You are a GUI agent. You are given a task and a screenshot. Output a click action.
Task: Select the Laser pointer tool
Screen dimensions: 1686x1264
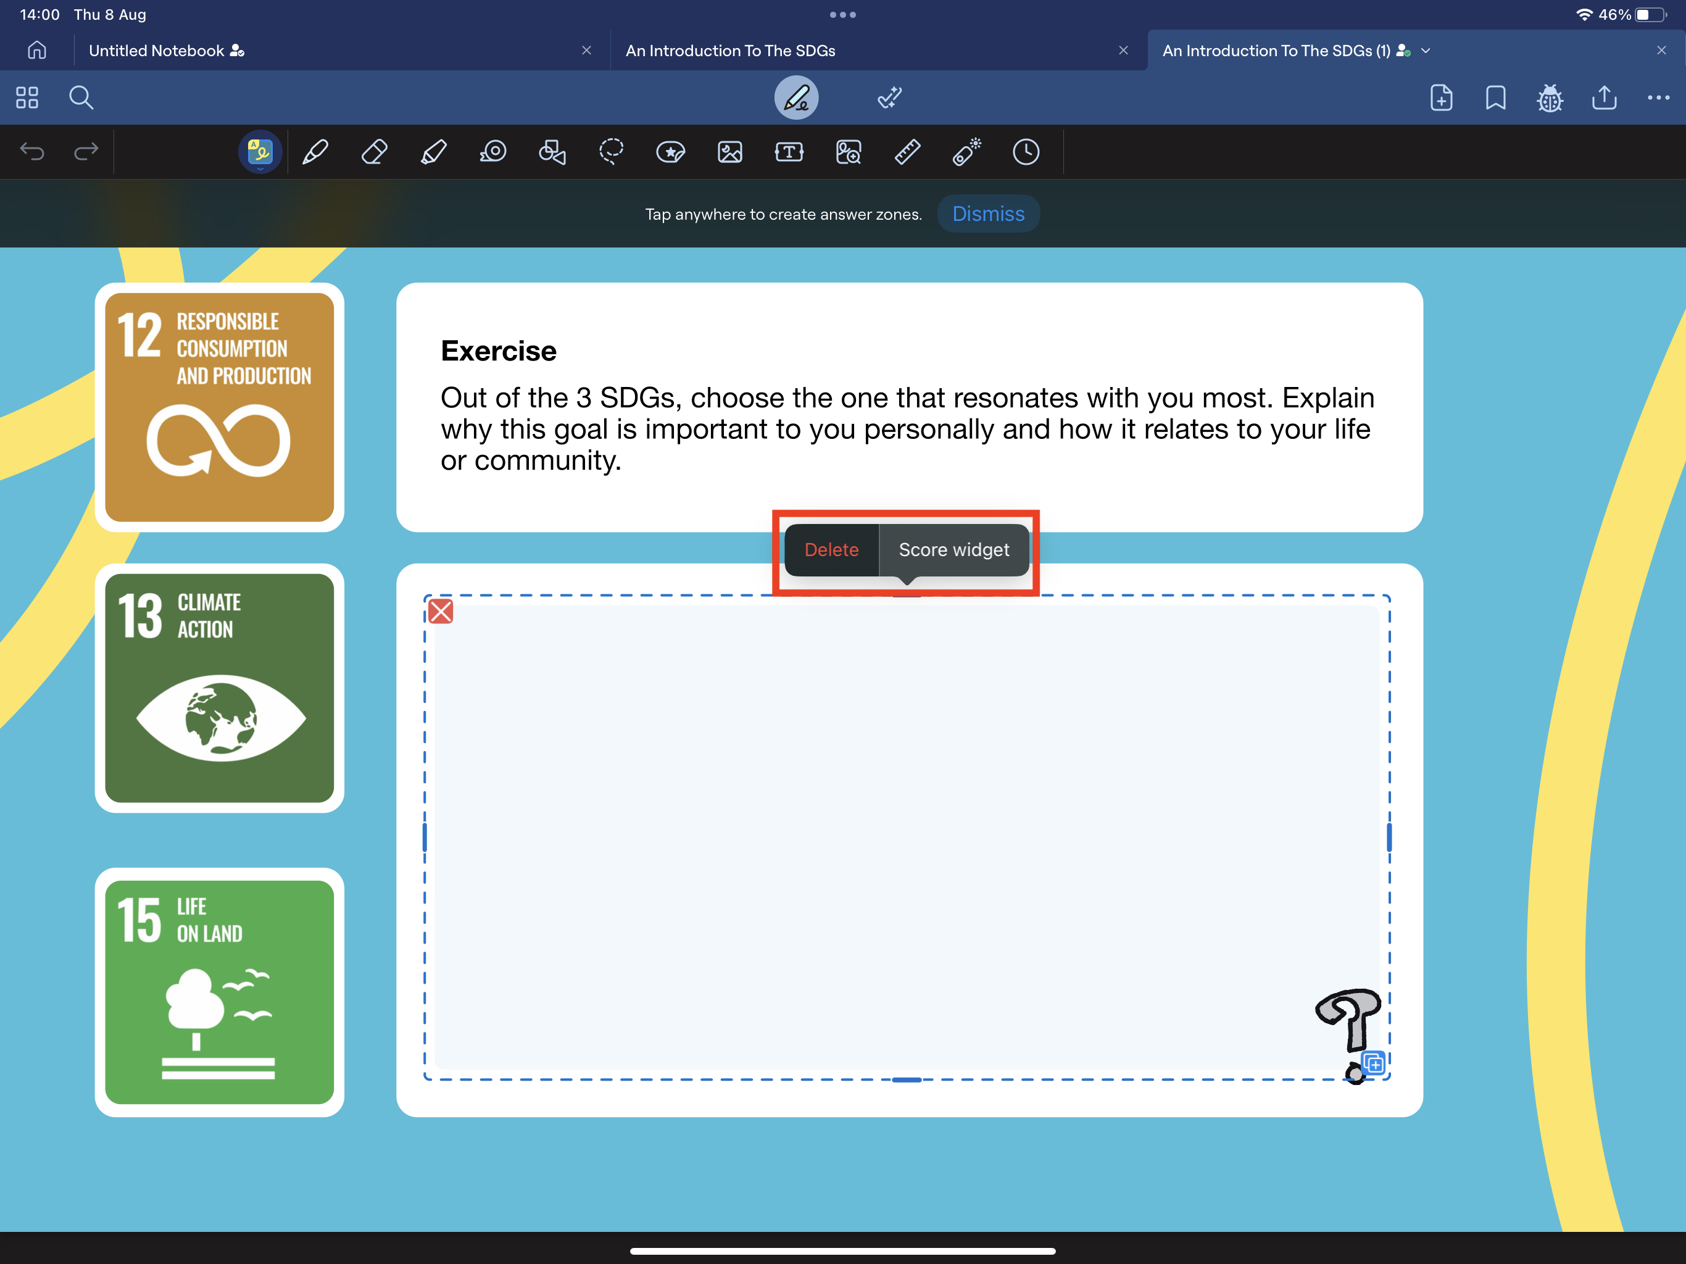[966, 152]
